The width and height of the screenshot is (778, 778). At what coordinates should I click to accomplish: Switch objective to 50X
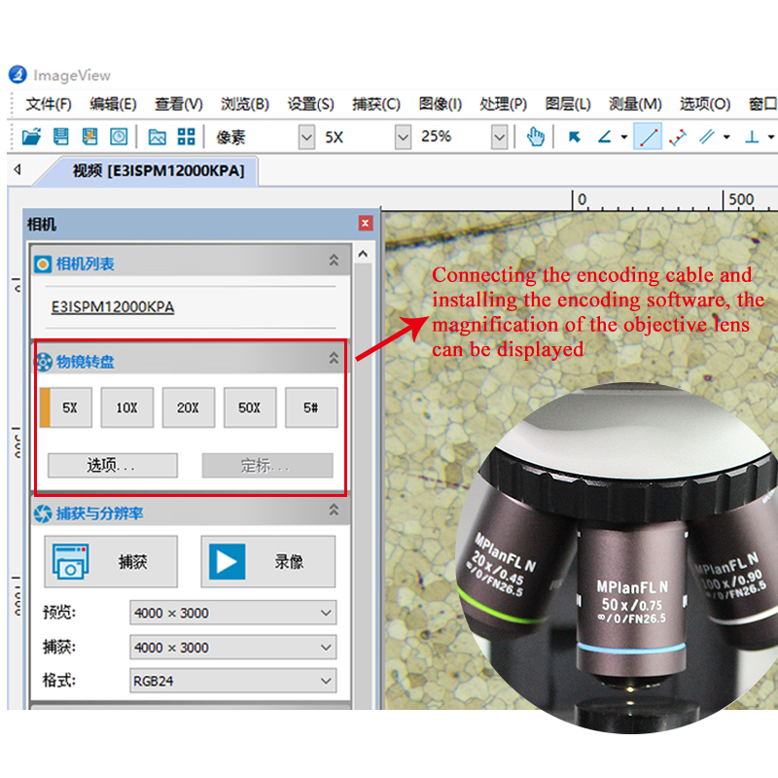pos(250,408)
